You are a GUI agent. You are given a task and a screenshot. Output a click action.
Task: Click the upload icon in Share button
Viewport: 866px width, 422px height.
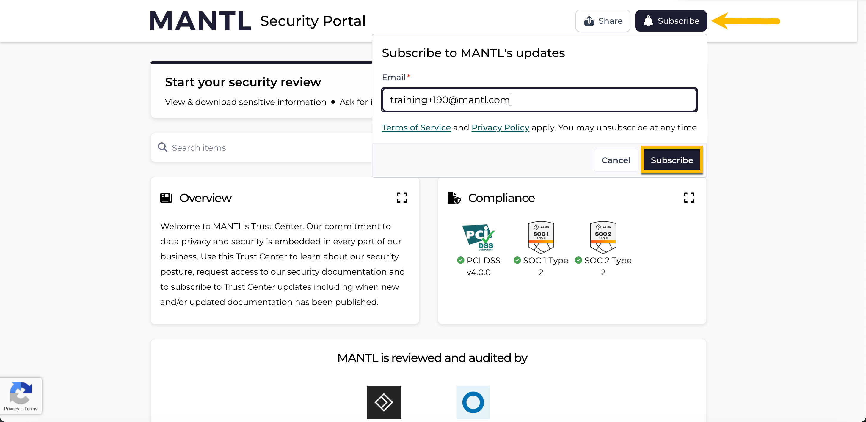[589, 21]
